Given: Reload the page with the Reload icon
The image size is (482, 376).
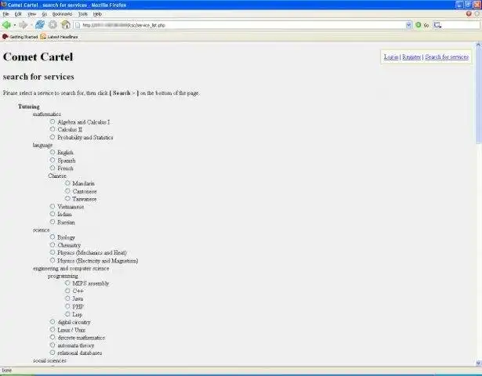Looking at the screenshot, I should click(x=40, y=25).
